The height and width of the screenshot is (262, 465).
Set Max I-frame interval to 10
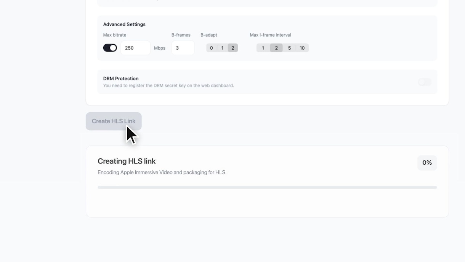click(302, 48)
